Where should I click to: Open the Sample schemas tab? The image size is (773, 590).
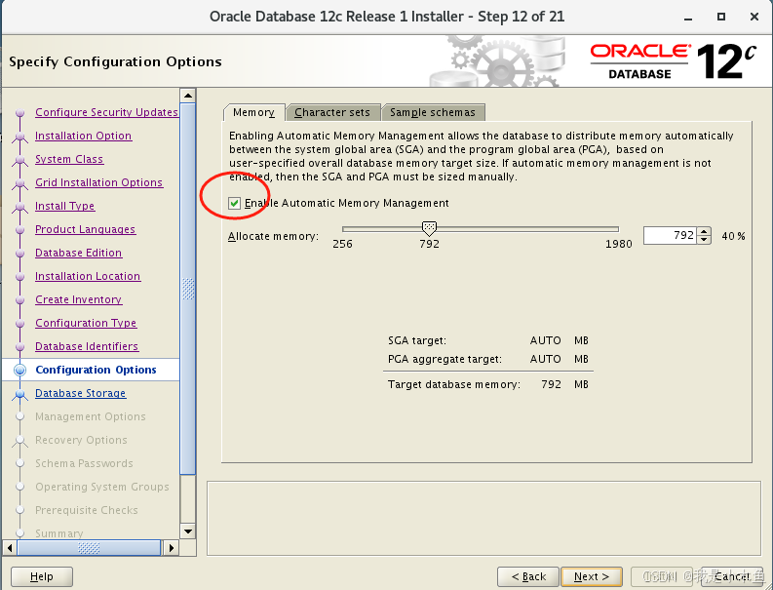[x=433, y=112]
